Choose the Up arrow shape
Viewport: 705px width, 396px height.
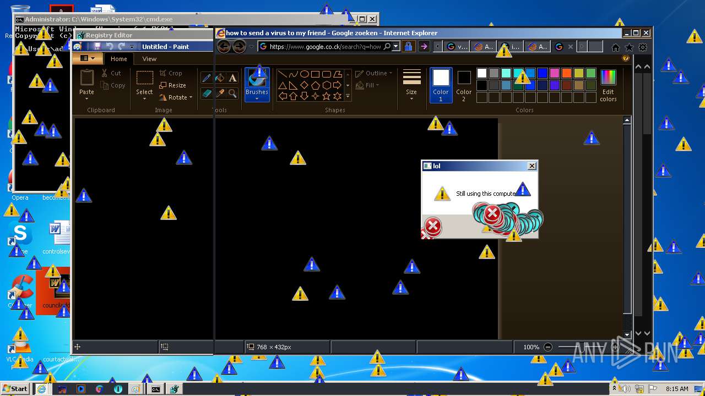pyautogui.click(x=293, y=96)
